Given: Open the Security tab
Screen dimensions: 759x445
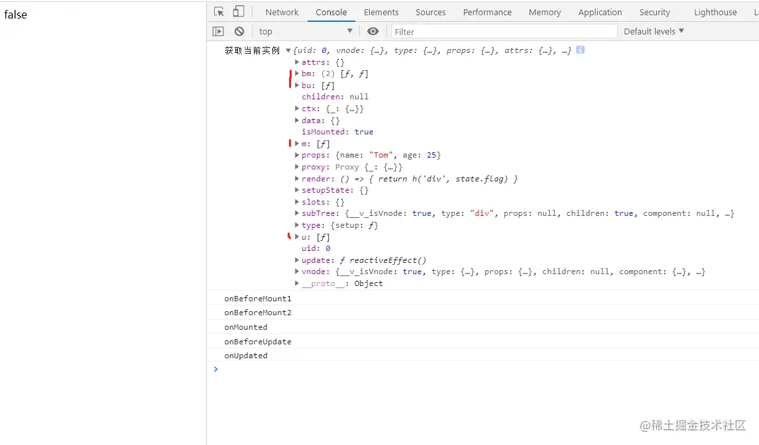Looking at the screenshot, I should pos(654,12).
